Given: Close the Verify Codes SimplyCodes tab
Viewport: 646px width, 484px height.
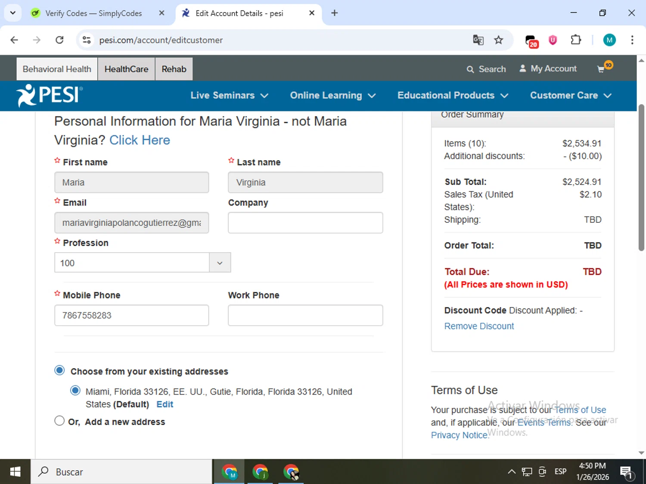Looking at the screenshot, I should (161, 13).
